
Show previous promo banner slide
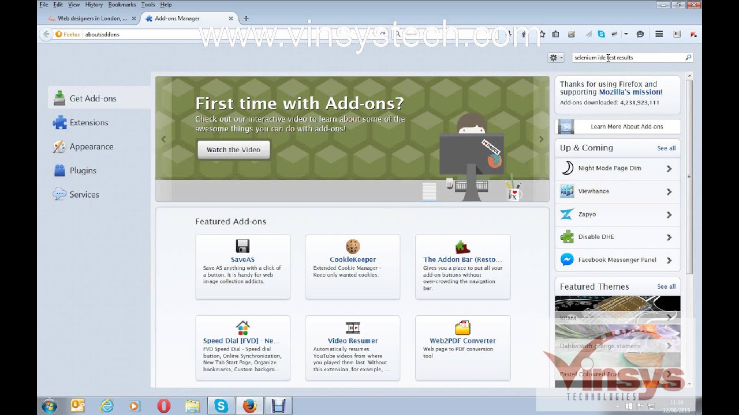[x=163, y=139]
